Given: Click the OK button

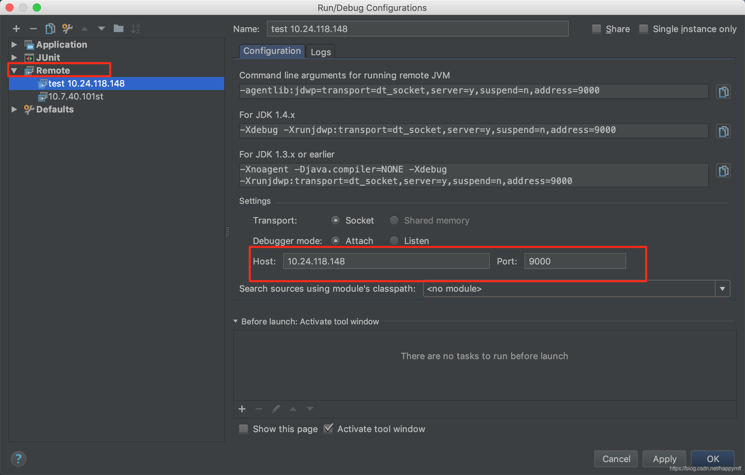Looking at the screenshot, I should (x=713, y=459).
